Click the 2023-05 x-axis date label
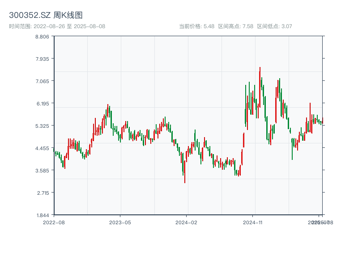358x268 pixels. tap(120, 222)
